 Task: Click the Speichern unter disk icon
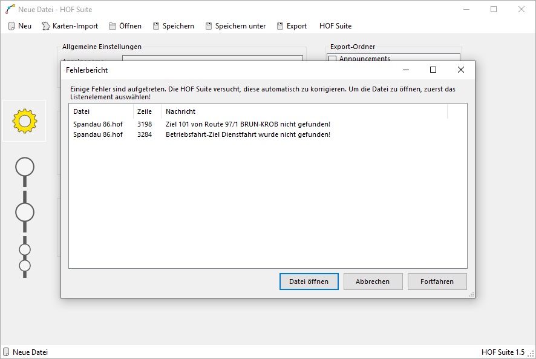click(x=209, y=26)
